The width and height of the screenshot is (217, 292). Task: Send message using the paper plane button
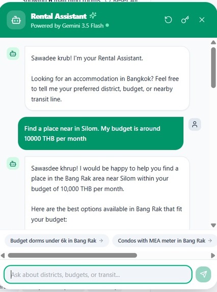click(x=203, y=274)
